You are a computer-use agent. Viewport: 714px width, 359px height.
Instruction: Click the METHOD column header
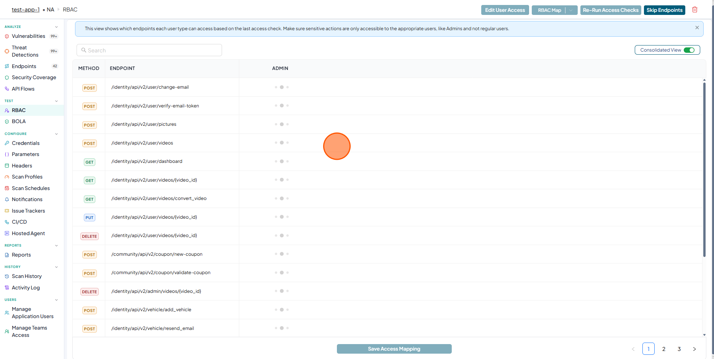[89, 68]
